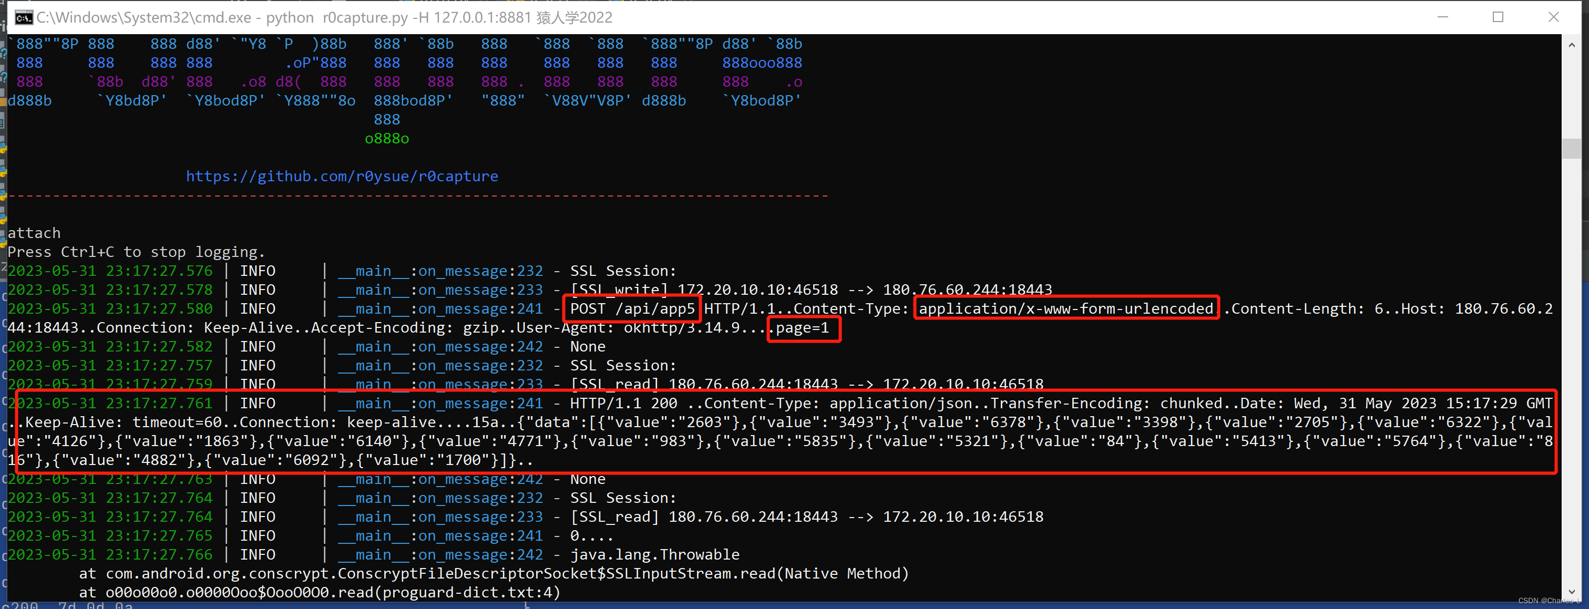1589x609 pixels.
Task: Maximize the cmd.exe window
Action: coord(1498,17)
